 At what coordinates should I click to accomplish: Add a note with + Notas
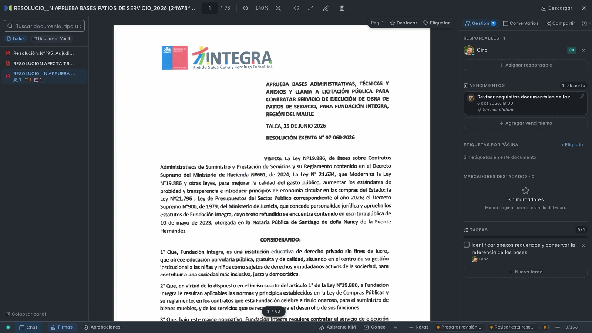(x=418, y=327)
